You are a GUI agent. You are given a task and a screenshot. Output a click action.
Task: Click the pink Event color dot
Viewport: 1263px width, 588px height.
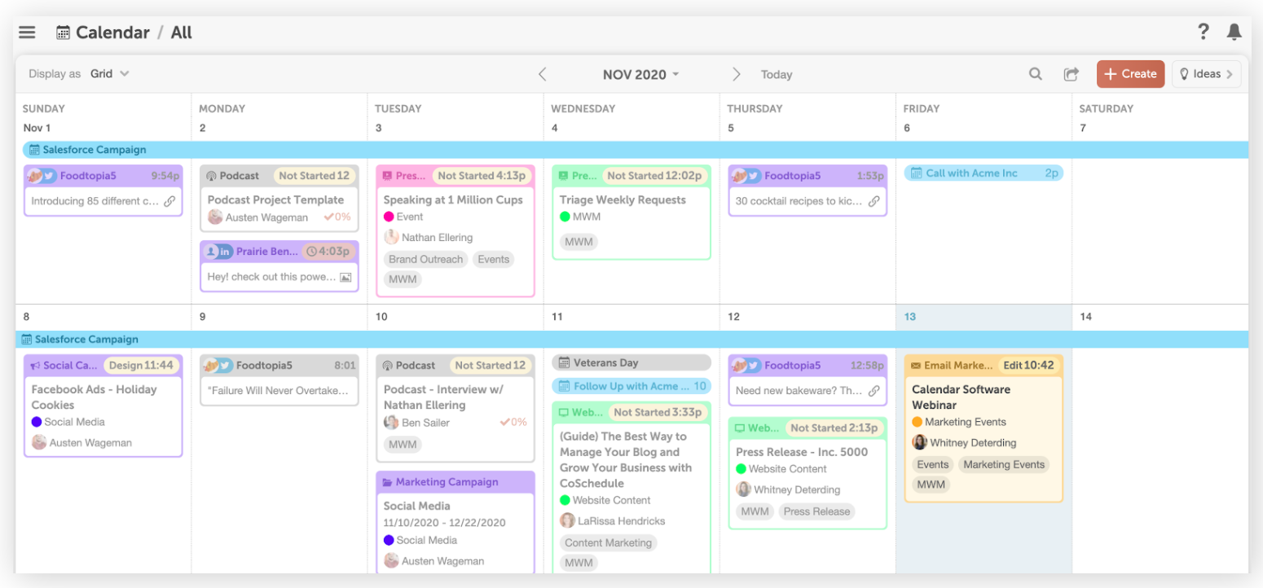pyautogui.click(x=389, y=217)
